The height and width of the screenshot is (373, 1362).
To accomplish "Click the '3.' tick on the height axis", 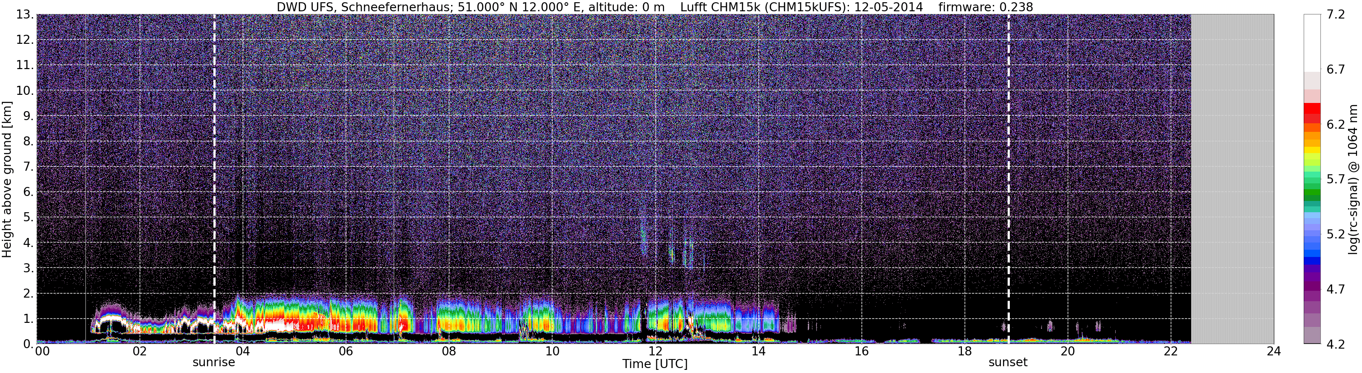I will [28, 268].
